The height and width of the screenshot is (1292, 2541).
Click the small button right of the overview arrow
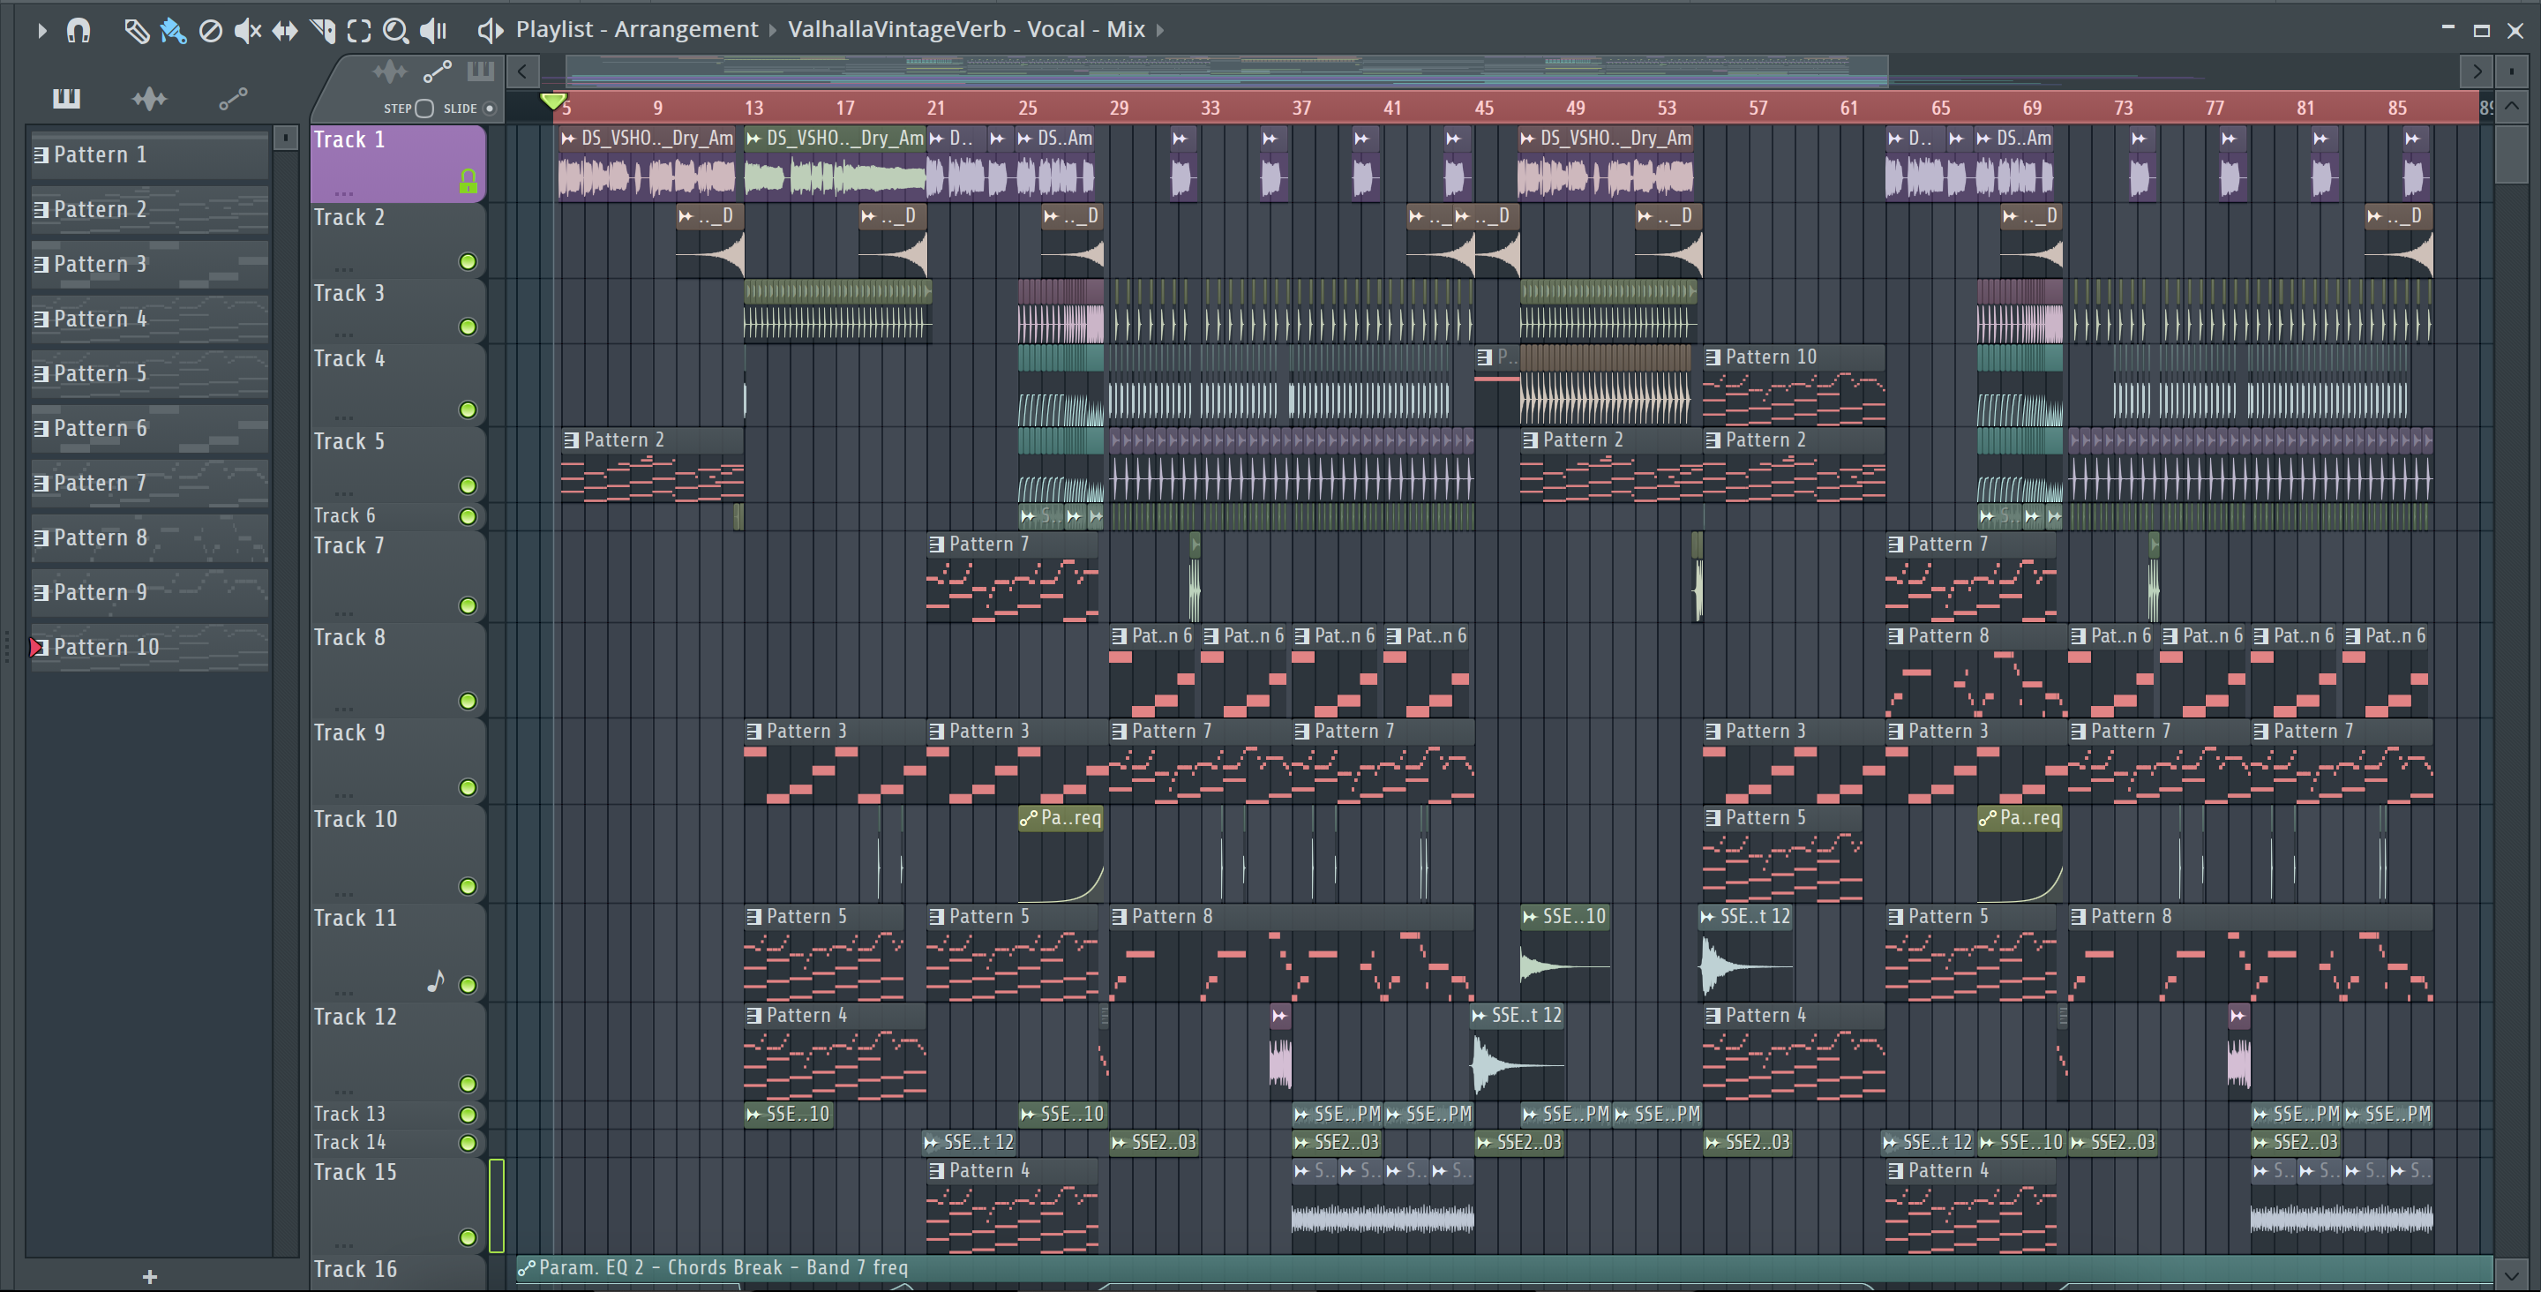coord(2511,71)
